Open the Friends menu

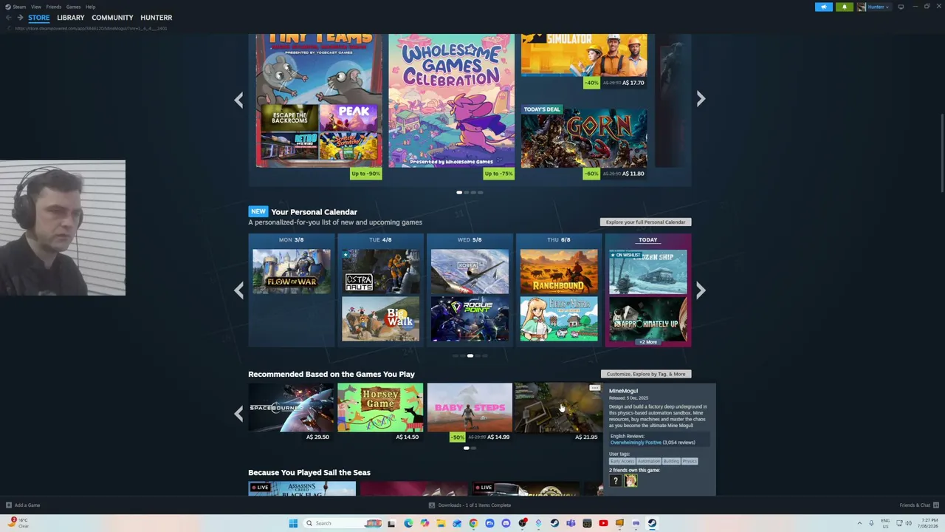pos(54,7)
